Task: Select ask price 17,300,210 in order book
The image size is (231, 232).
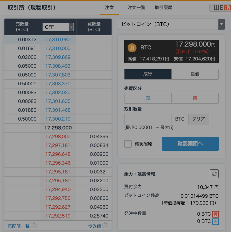Action: pos(58,119)
